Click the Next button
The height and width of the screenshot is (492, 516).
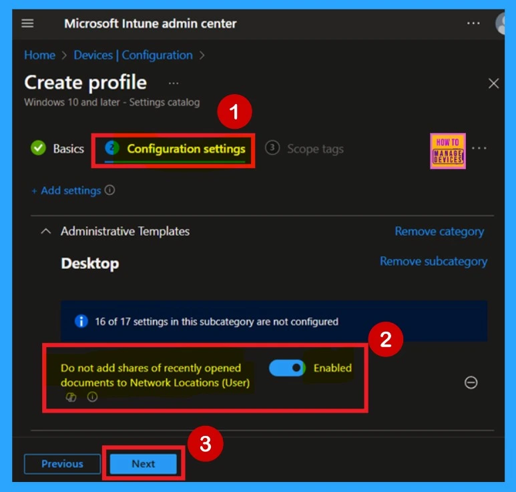[x=143, y=464]
